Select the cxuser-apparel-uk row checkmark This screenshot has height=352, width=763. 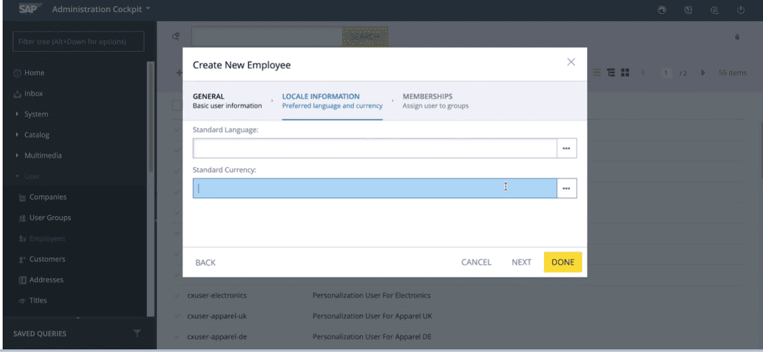pos(178,316)
